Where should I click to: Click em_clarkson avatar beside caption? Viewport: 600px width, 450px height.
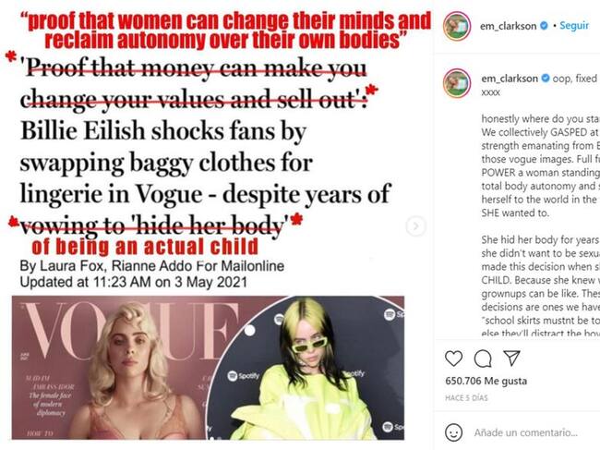[x=457, y=83]
